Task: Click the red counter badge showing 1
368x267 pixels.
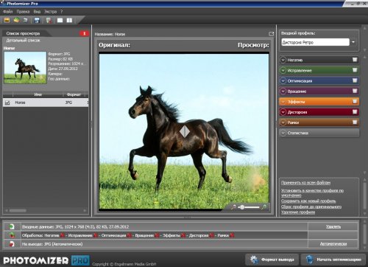Action: coord(84,33)
